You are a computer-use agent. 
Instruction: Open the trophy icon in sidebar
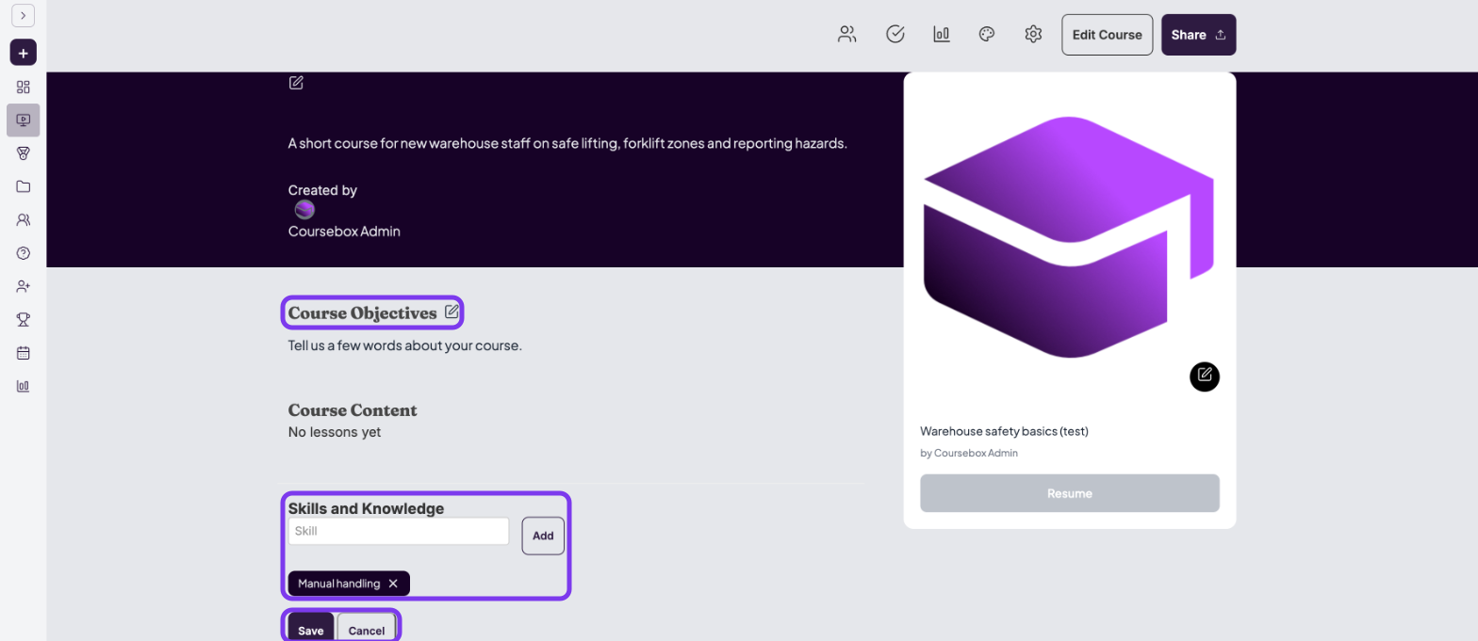click(x=24, y=319)
